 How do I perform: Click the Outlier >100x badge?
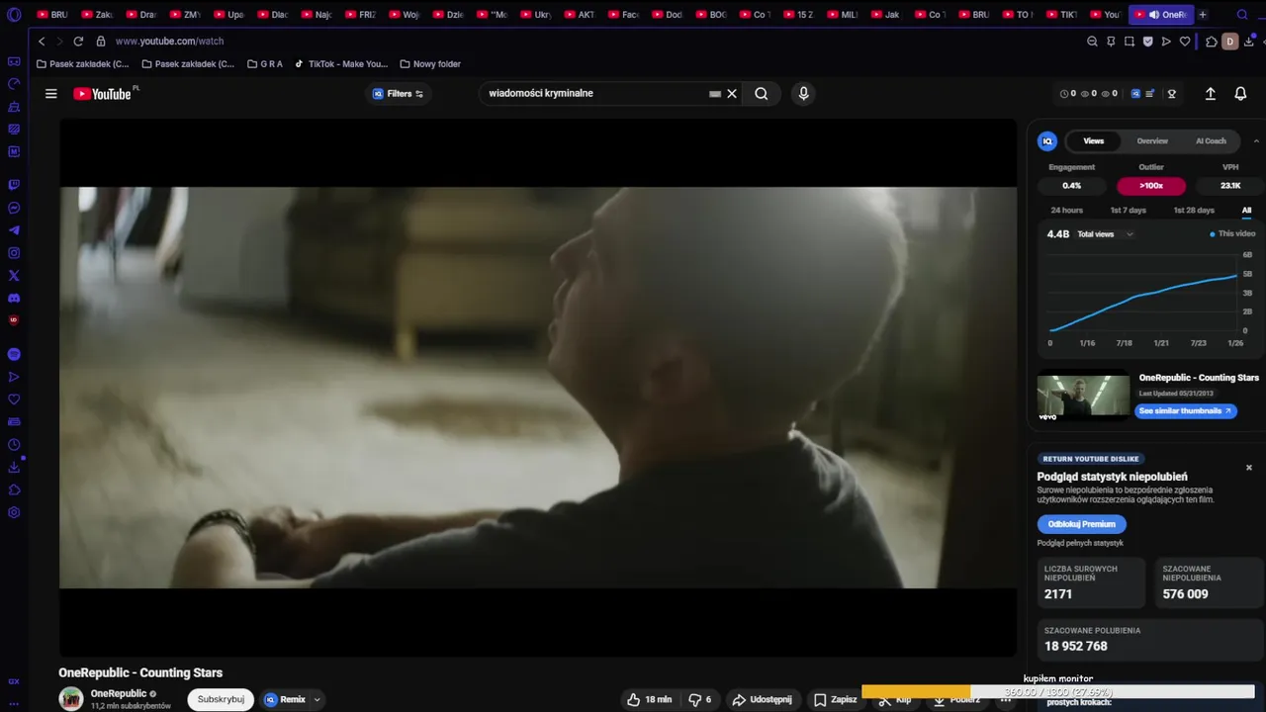point(1151,186)
